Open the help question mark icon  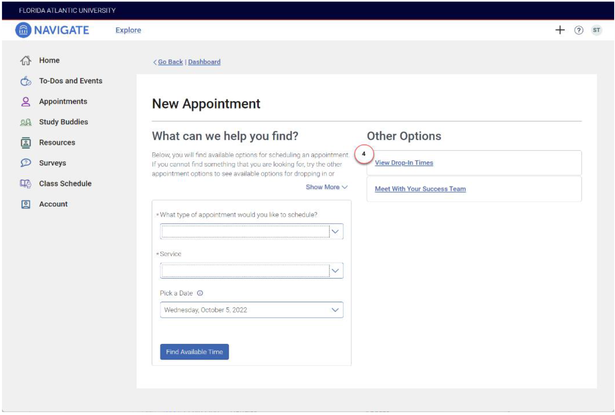[579, 30]
